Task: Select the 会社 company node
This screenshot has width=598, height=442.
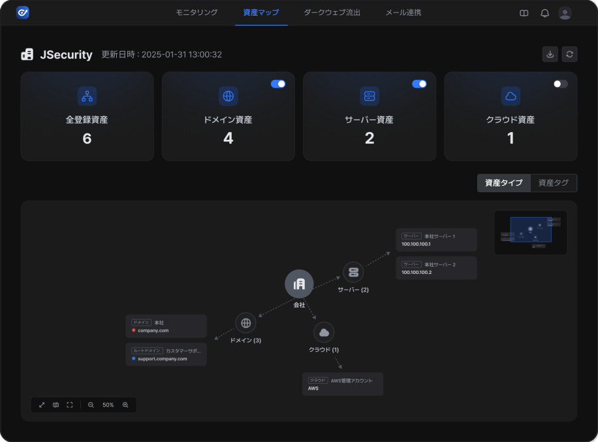Action: click(x=300, y=284)
